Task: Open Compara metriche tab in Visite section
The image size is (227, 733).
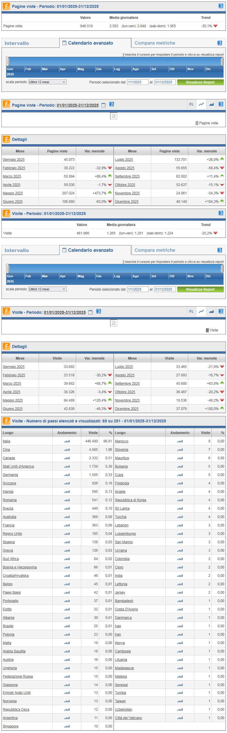Action: [155, 250]
